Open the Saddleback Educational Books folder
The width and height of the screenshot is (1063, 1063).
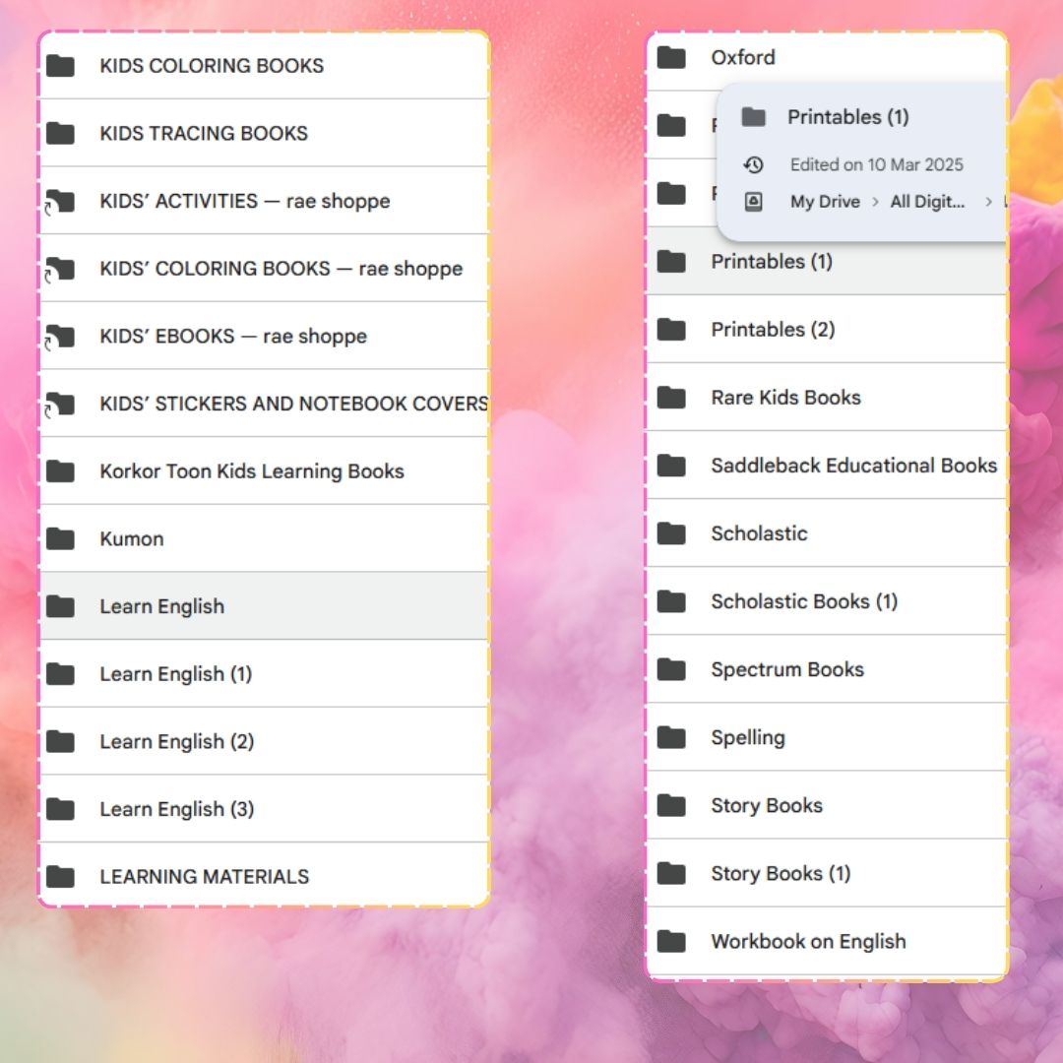pos(853,466)
